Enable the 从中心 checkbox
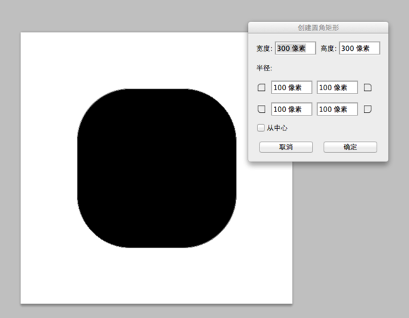This screenshot has height=318, width=409. [261, 128]
